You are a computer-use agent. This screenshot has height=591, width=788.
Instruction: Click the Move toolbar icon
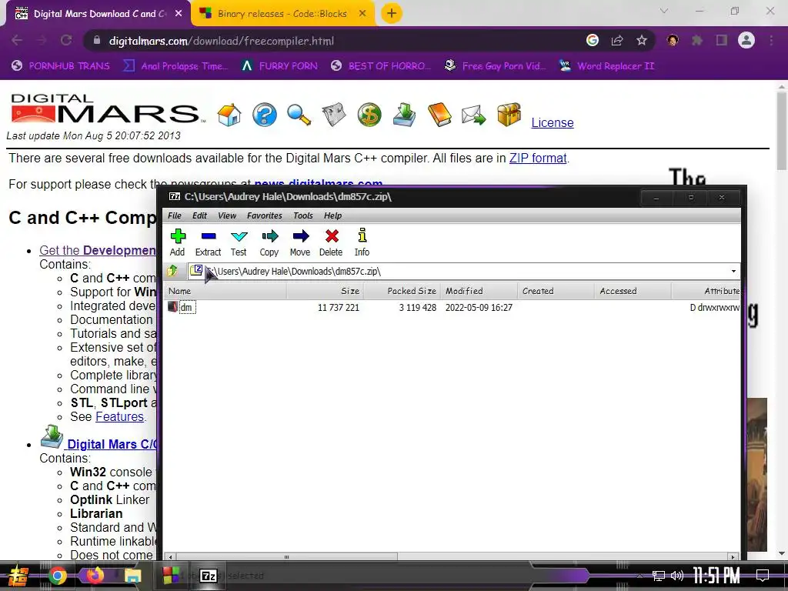(300, 242)
